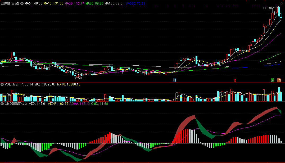Viewport: 285px width, 163px height.
Task: Click the volume MA5: 18390.67 label
Action: tap(45, 84)
